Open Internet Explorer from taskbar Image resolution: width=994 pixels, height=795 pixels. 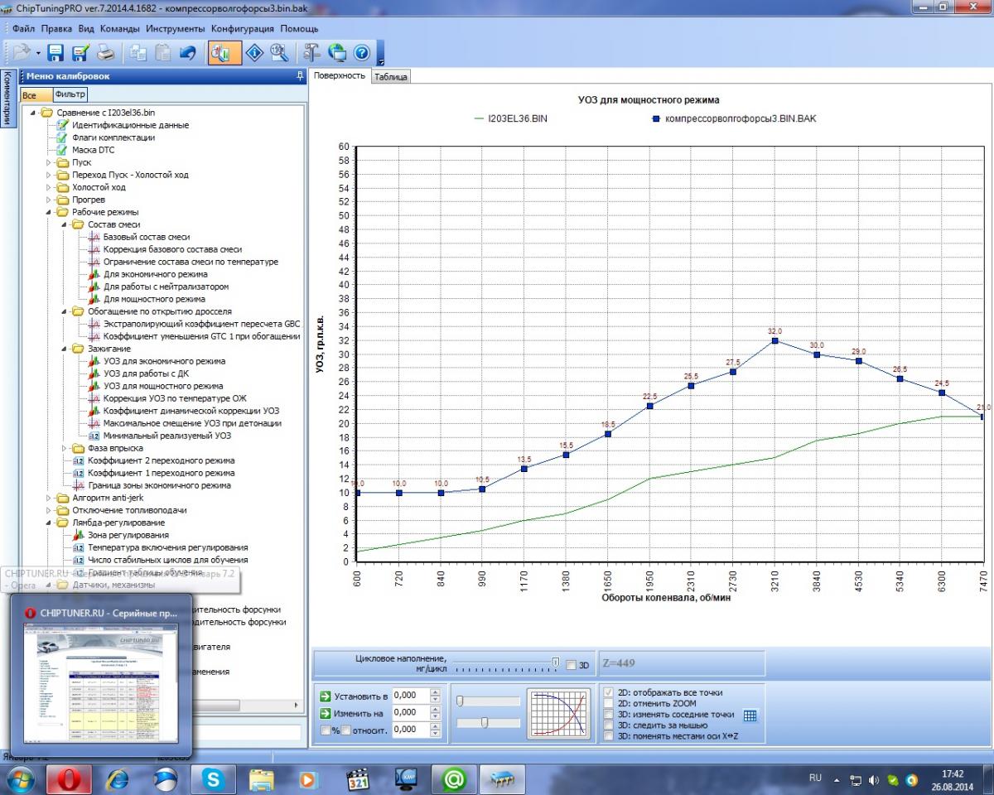[x=118, y=779]
